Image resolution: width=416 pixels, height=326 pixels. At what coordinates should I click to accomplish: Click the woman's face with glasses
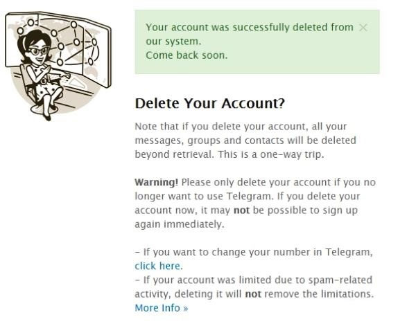(39, 53)
